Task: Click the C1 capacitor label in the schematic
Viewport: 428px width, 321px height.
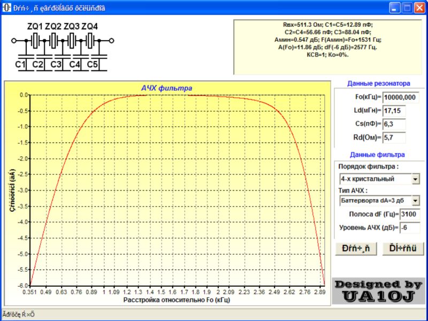Action: coord(20,65)
